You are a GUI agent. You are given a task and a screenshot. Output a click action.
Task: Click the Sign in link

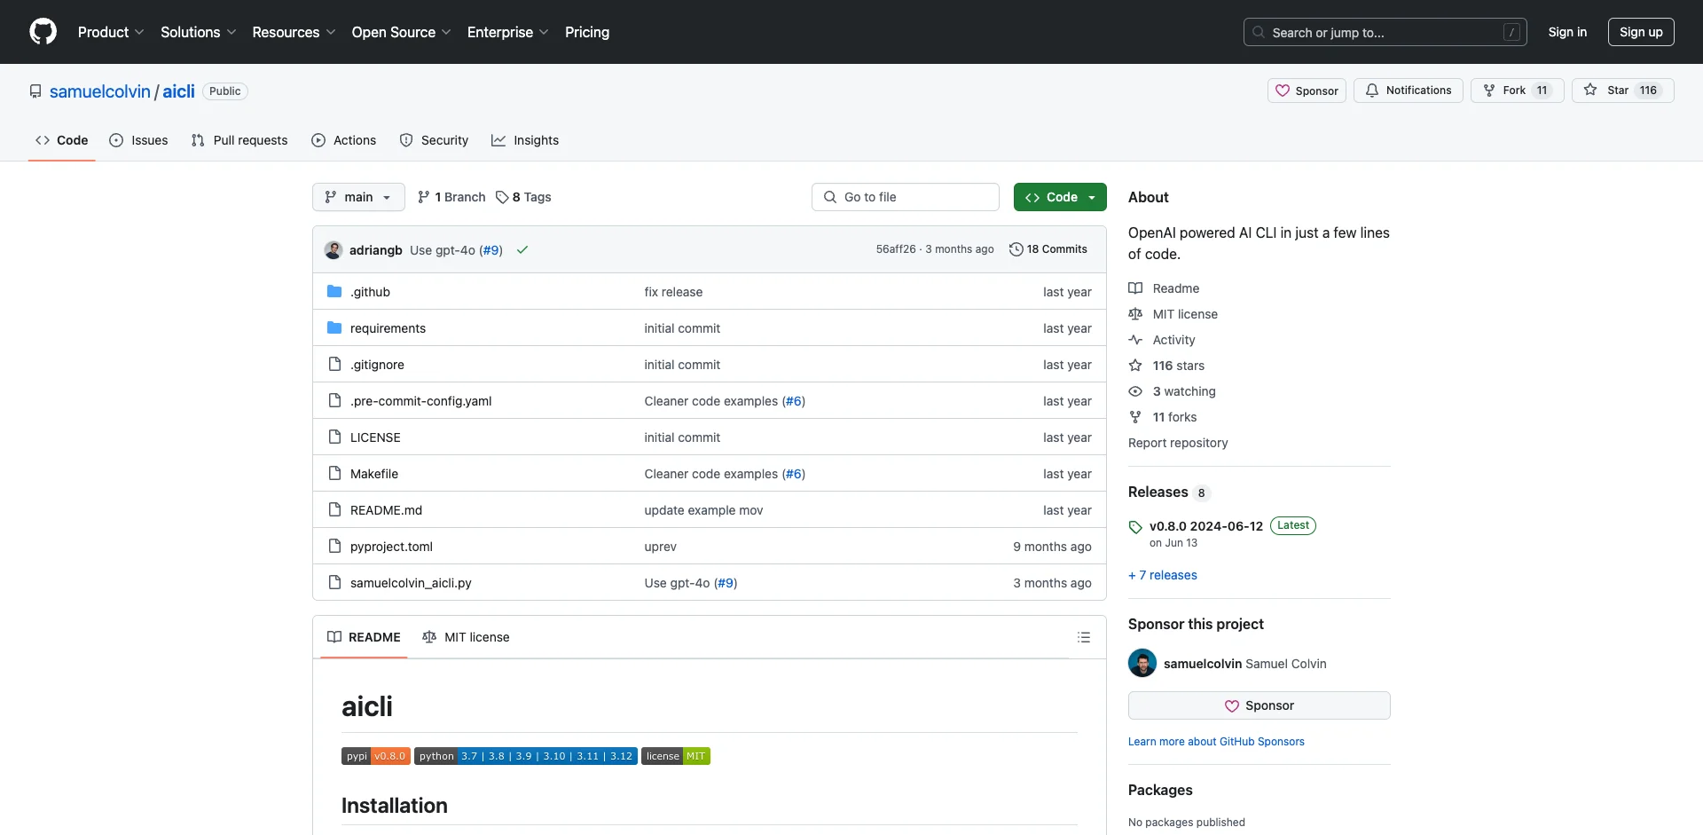pyautogui.click(x=1567, y=32)
